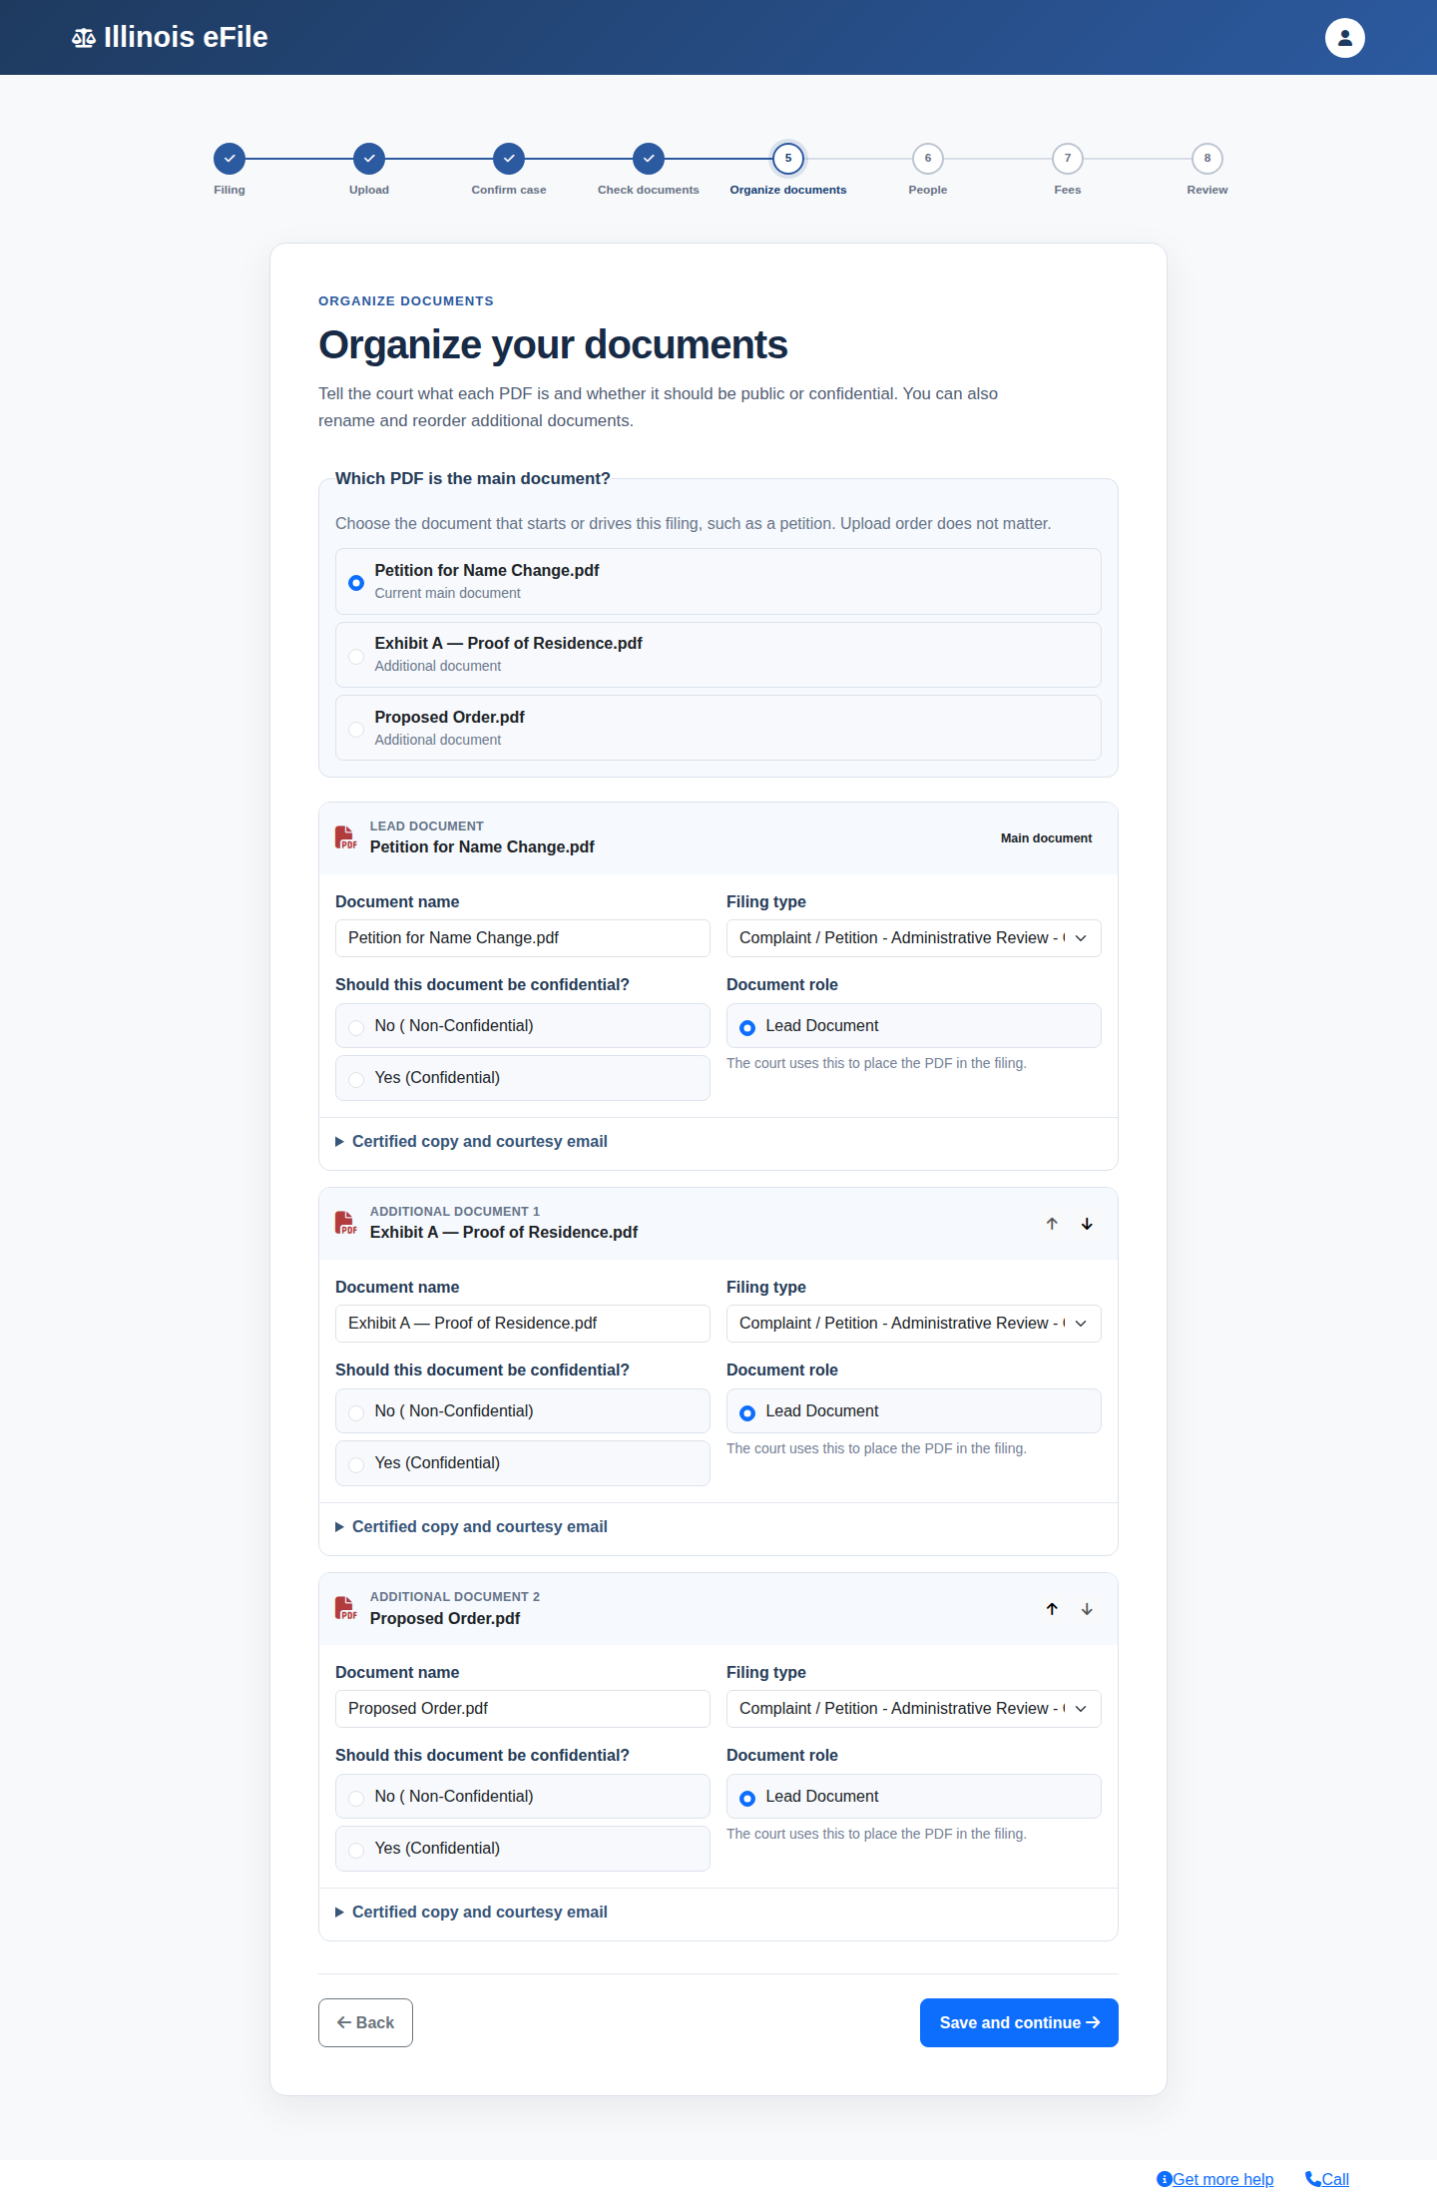Open the Get more help link
The height and width of the screenshot is (2200, 1437).
1222,2179
